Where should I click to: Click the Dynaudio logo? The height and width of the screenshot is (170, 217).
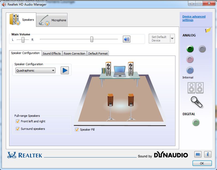point(171,155)
